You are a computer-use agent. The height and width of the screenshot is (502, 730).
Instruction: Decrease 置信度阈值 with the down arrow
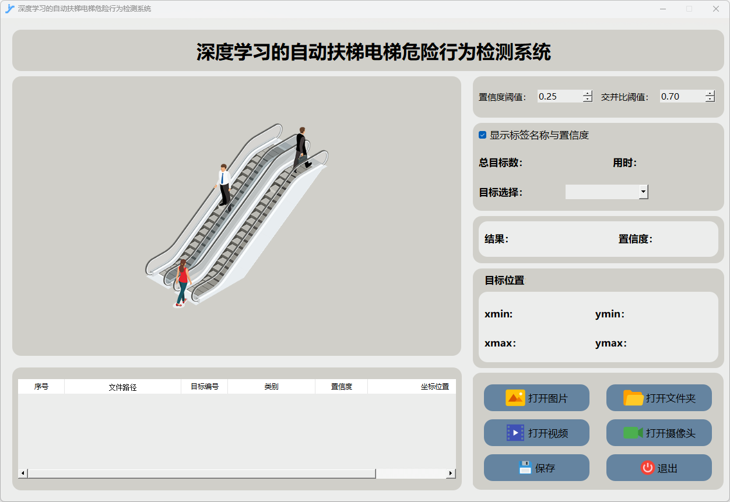click(x=587, y=100)
